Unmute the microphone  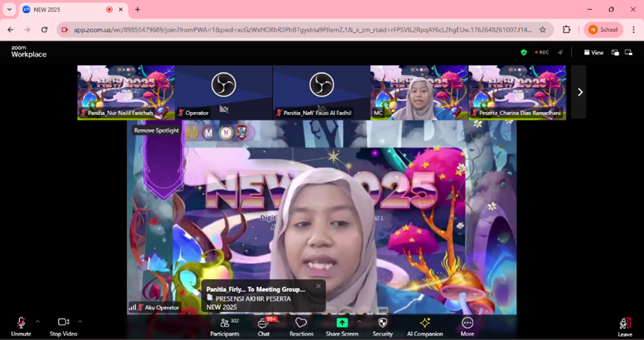[21, 326]
